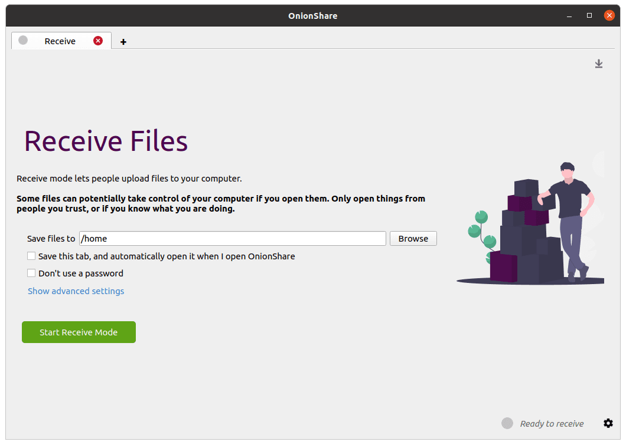The width and height of the screenshot is (626, 445).
Task: Click the gray status dot in the Receive tab
Action: (23, 40)
